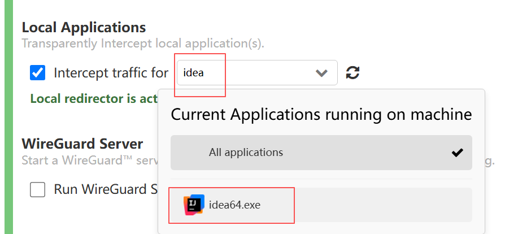Choose the idea64.exe entry text

click(x=234, y=205)
